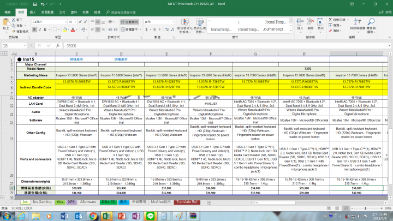The height and width of the screenshot is (221, 393).
Task: Click the Format Painter brush icon
Action: coord(14,31)
